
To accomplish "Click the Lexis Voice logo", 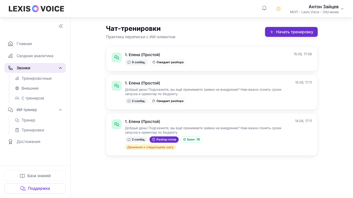I will tap(36, 9).
